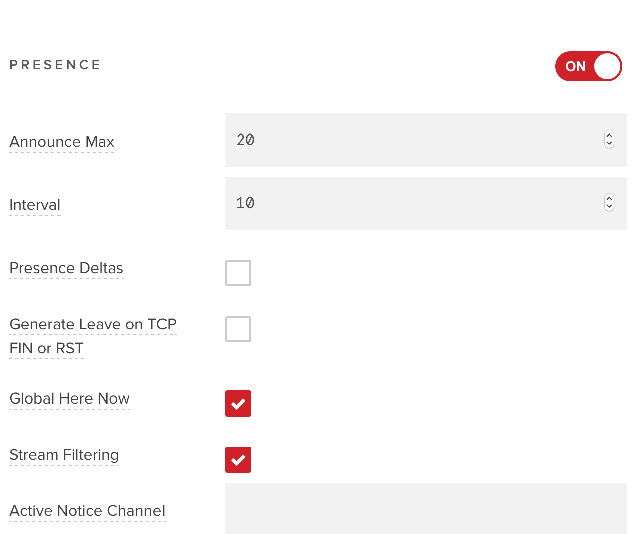Decrement Interval using the down stepper arrow

pos(609,207)
